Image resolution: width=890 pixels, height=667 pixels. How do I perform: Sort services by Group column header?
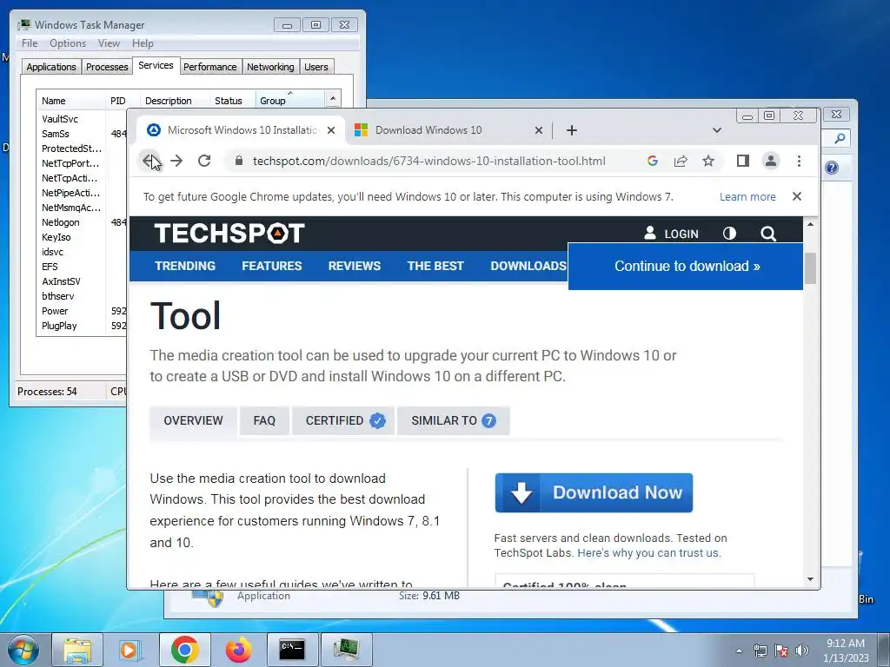pos(289,101)
